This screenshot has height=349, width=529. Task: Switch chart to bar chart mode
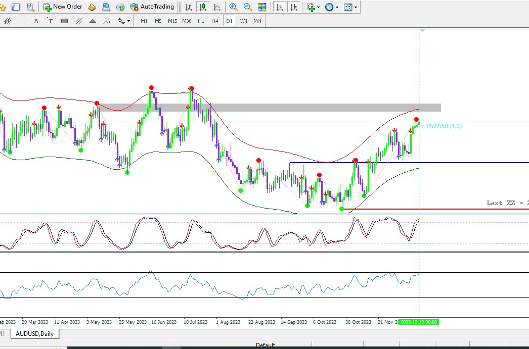coord(188,7)
